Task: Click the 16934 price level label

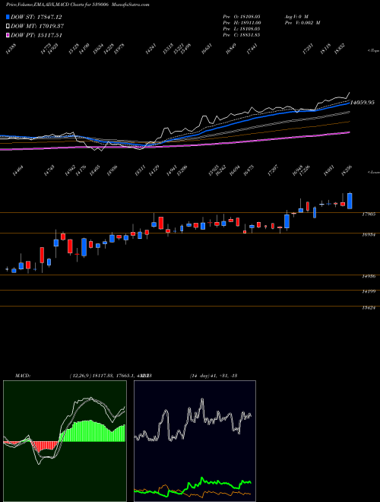Action: pos(369,235)
